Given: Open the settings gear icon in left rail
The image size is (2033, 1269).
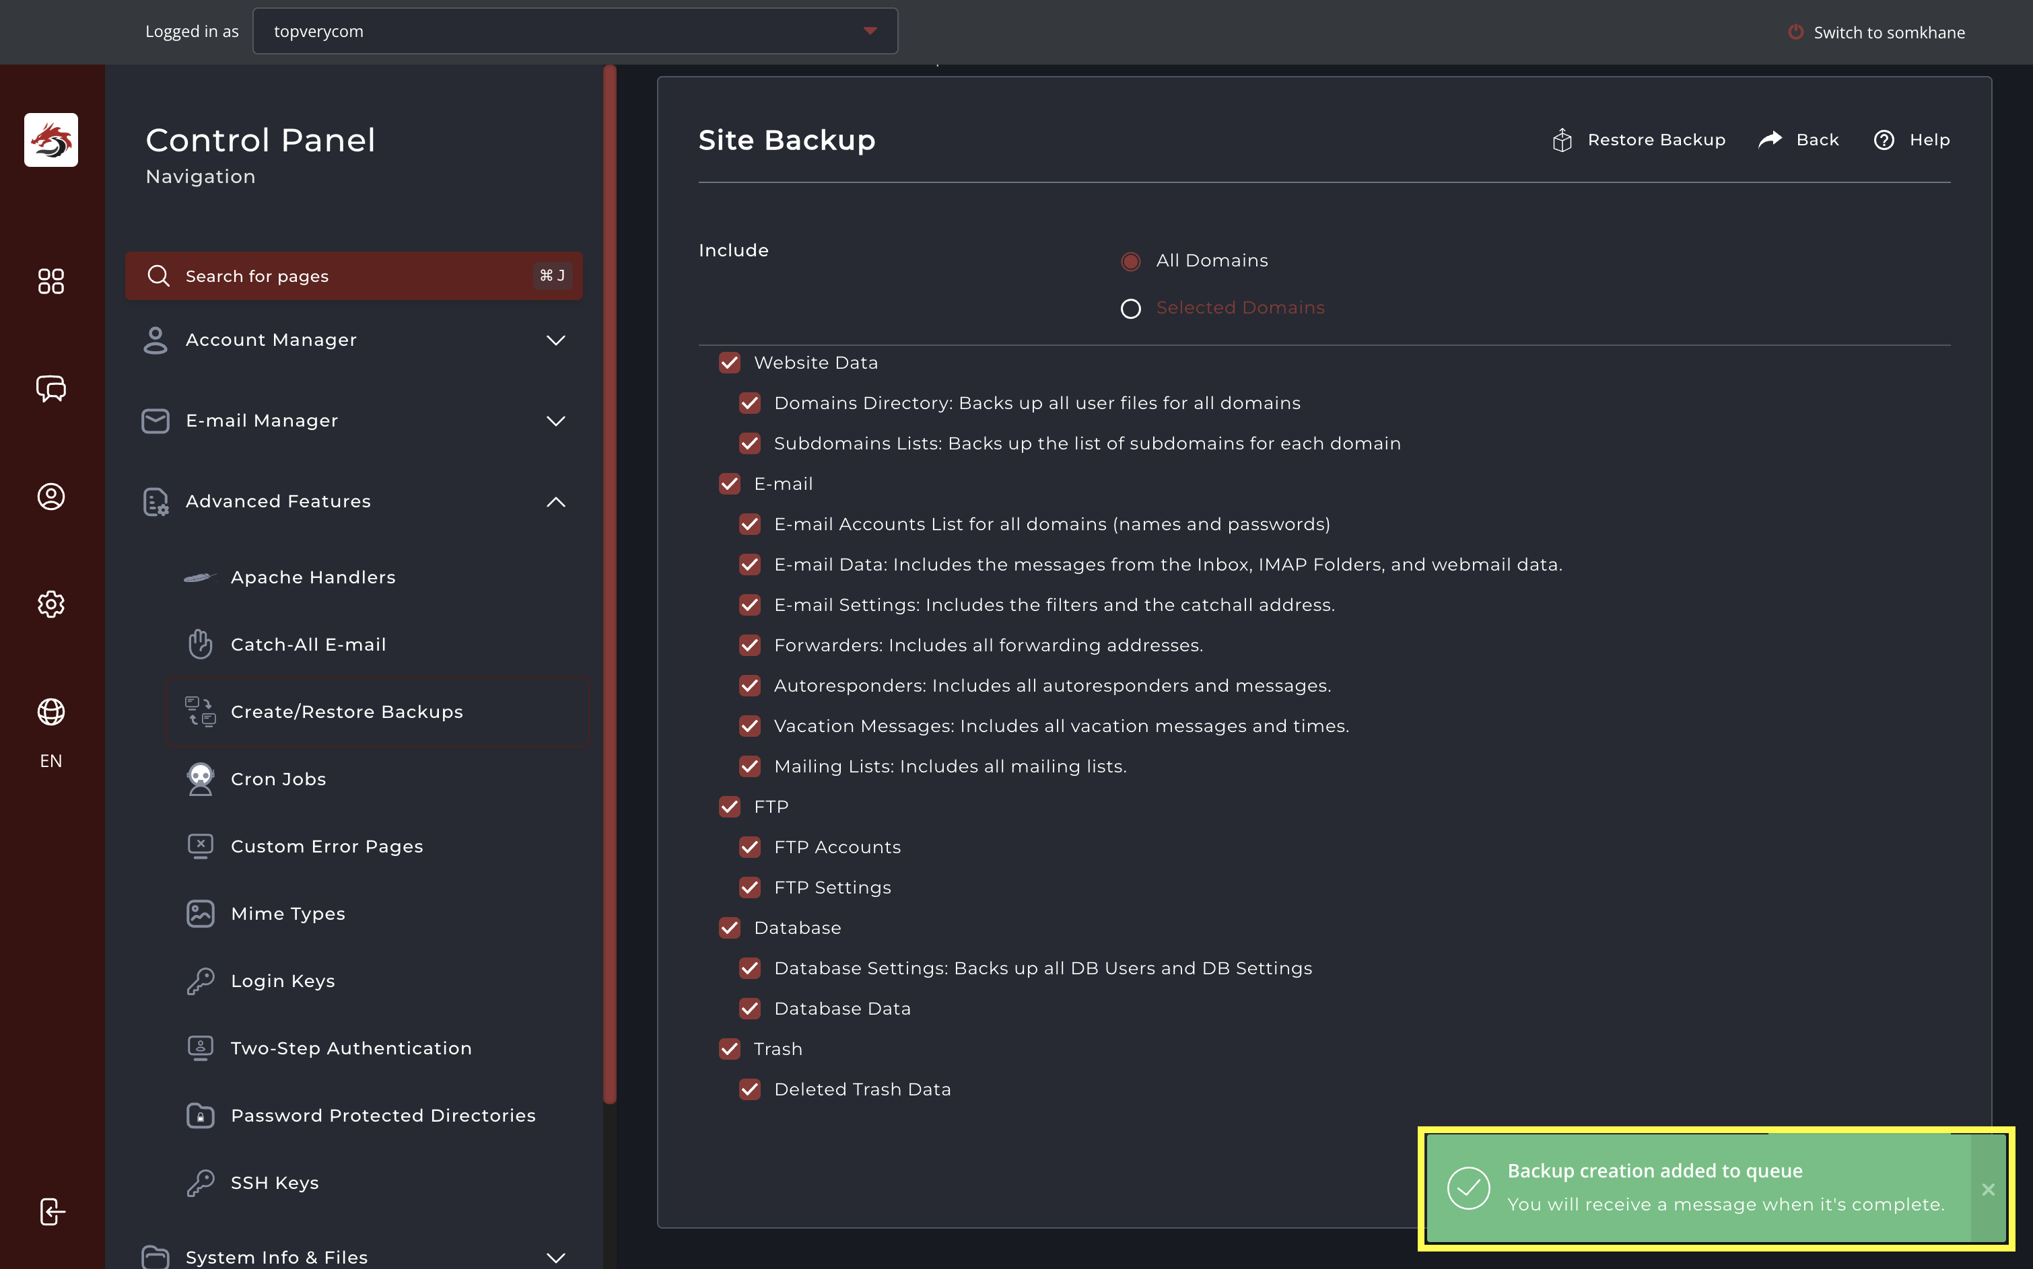Looking at the screenshot, I should (x=50, y=604).
